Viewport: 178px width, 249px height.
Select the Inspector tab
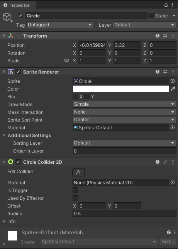click(x=18, y=5)
